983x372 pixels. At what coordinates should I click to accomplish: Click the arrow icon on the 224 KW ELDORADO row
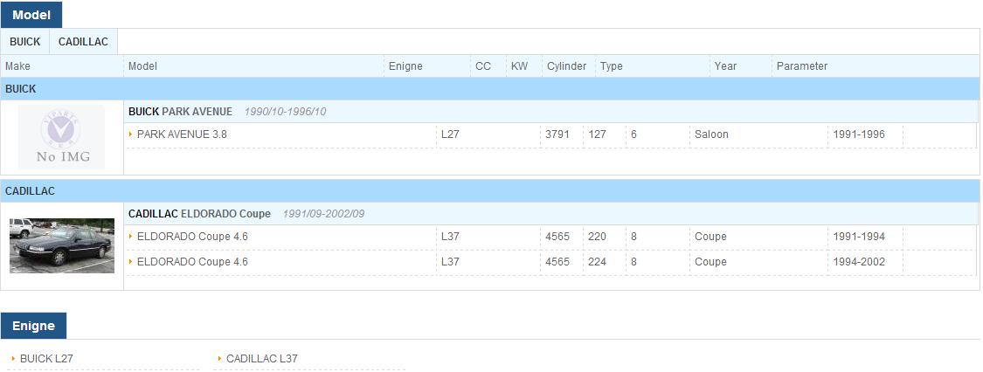[131, 262]
